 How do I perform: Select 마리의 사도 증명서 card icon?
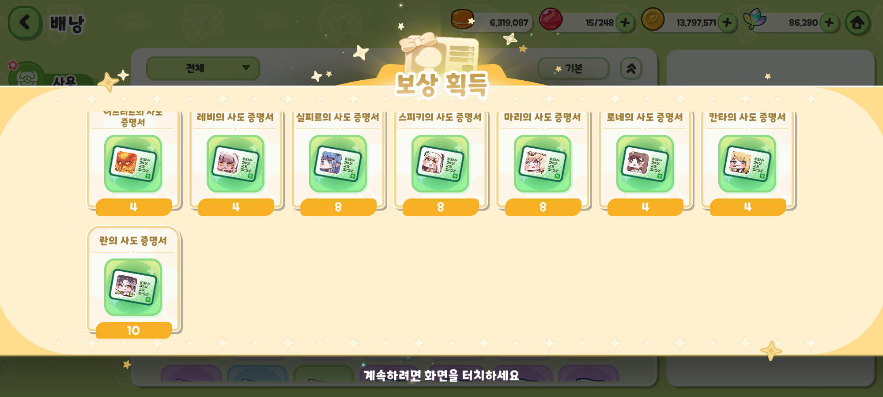[x=543, y=164]
